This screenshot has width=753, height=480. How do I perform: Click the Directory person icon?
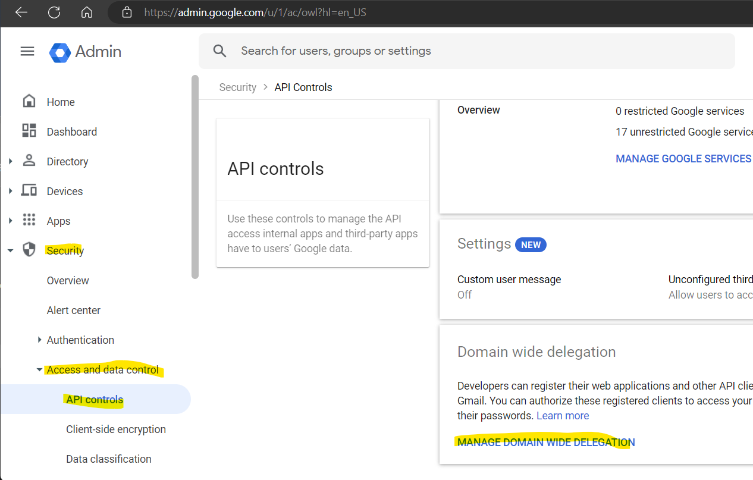29,161
